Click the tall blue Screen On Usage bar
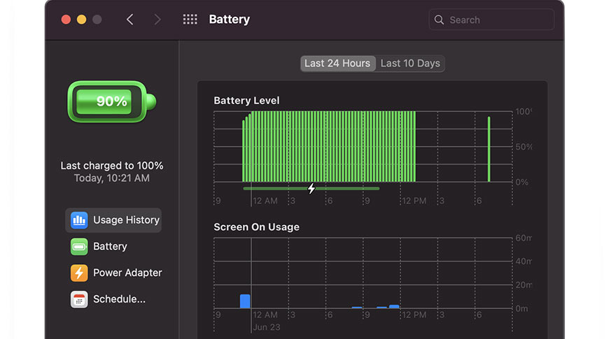Image resolution: width=609 pixels, height=339 pixels. (245, 301)
